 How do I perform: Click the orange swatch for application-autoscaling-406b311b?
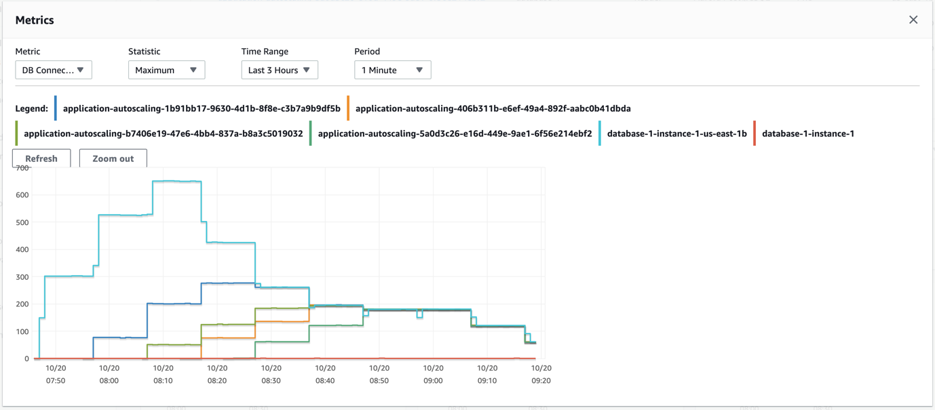click(x=348, y=108)
